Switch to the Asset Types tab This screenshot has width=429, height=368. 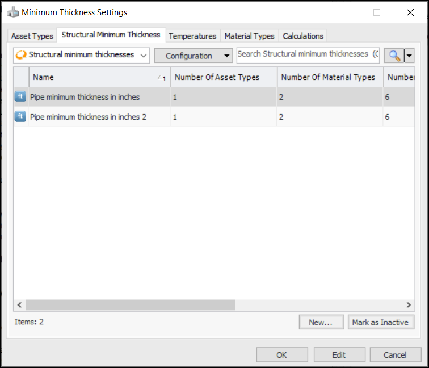point(32,36)
